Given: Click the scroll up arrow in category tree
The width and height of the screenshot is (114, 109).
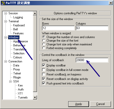Looking at the screenshot, I should coord(35,13).
